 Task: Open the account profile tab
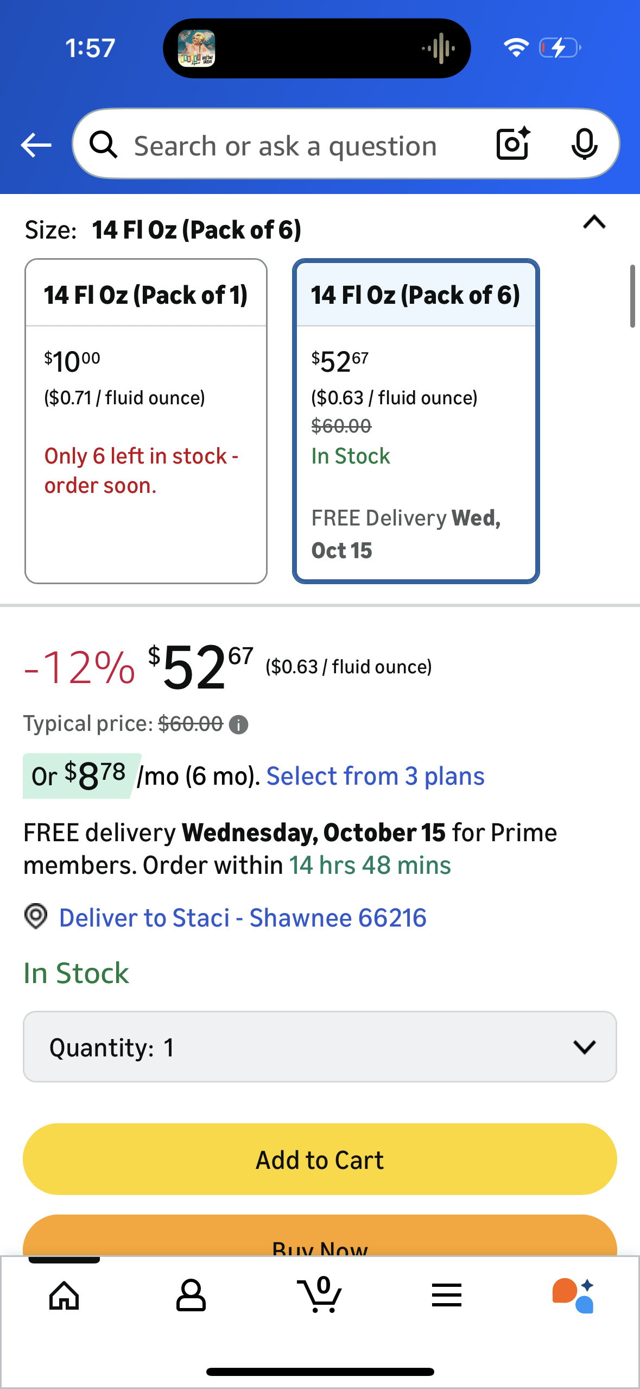(x=191, y=1296)
